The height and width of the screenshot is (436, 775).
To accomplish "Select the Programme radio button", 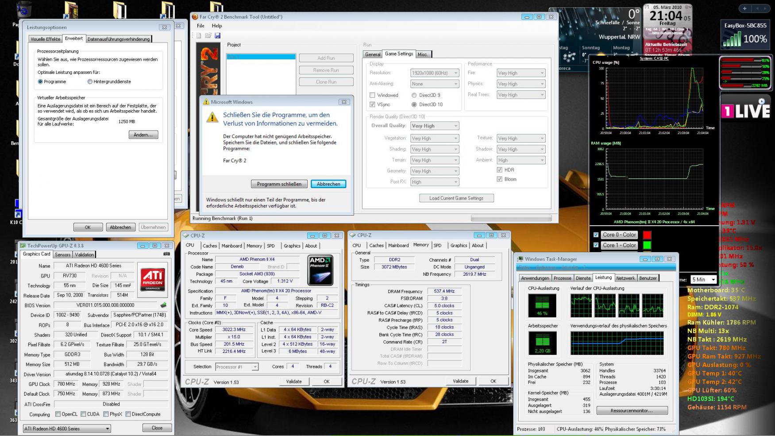I will coord(40,81).
